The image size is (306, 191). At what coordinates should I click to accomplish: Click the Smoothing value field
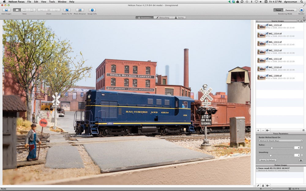297,155
